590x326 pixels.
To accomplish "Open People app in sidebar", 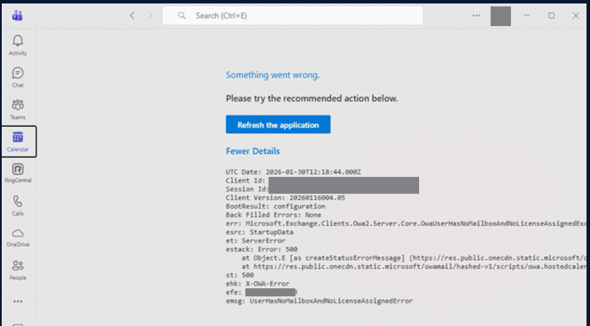I will (x=17, y=270).
